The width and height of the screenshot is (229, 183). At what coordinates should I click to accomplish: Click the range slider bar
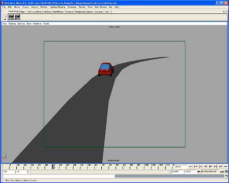99,172
